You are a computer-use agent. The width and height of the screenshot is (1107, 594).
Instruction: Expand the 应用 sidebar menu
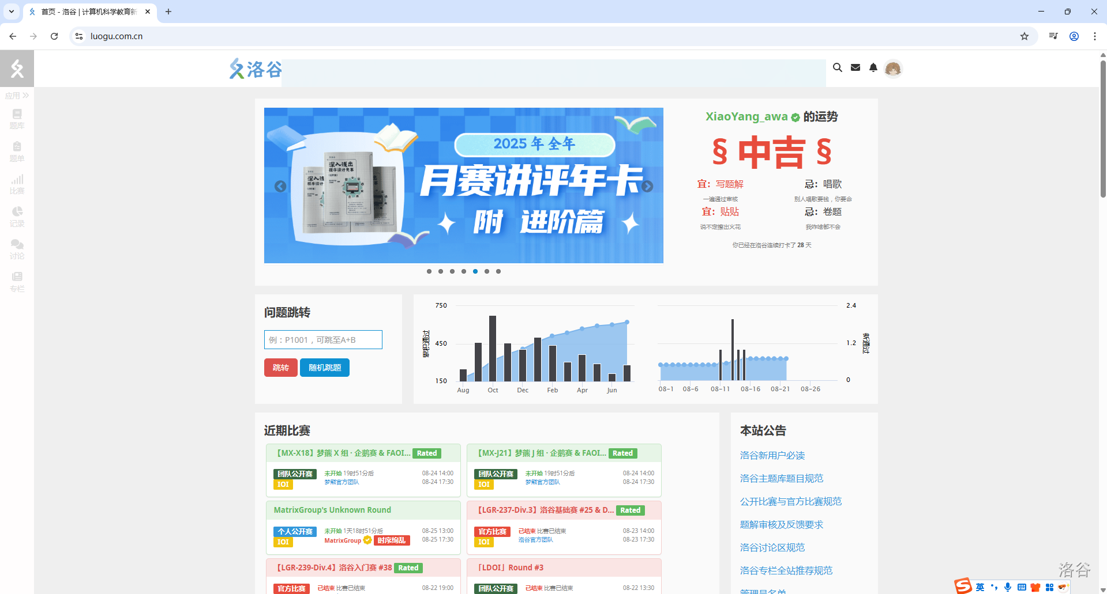click(x=17, y=96)
